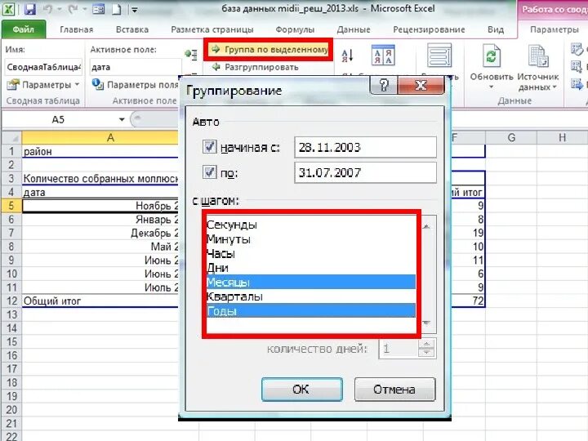Confirm grouping with OK button
The height and width of the screenshot is (441, 588).
(x=302, y=390)
